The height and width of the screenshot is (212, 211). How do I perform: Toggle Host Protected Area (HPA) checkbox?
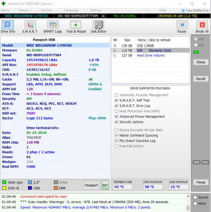(x=116, y=111)
